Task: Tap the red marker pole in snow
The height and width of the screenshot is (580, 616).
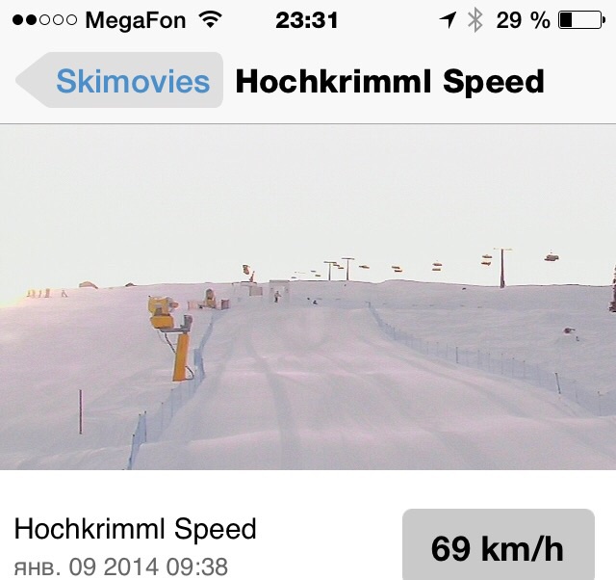Action: pos(81,411)
